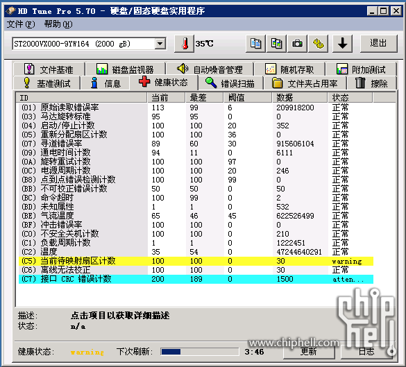The image size is (406, 367).
Task: Switch to the 附加测试 tab
Action: tap(361, 69)
